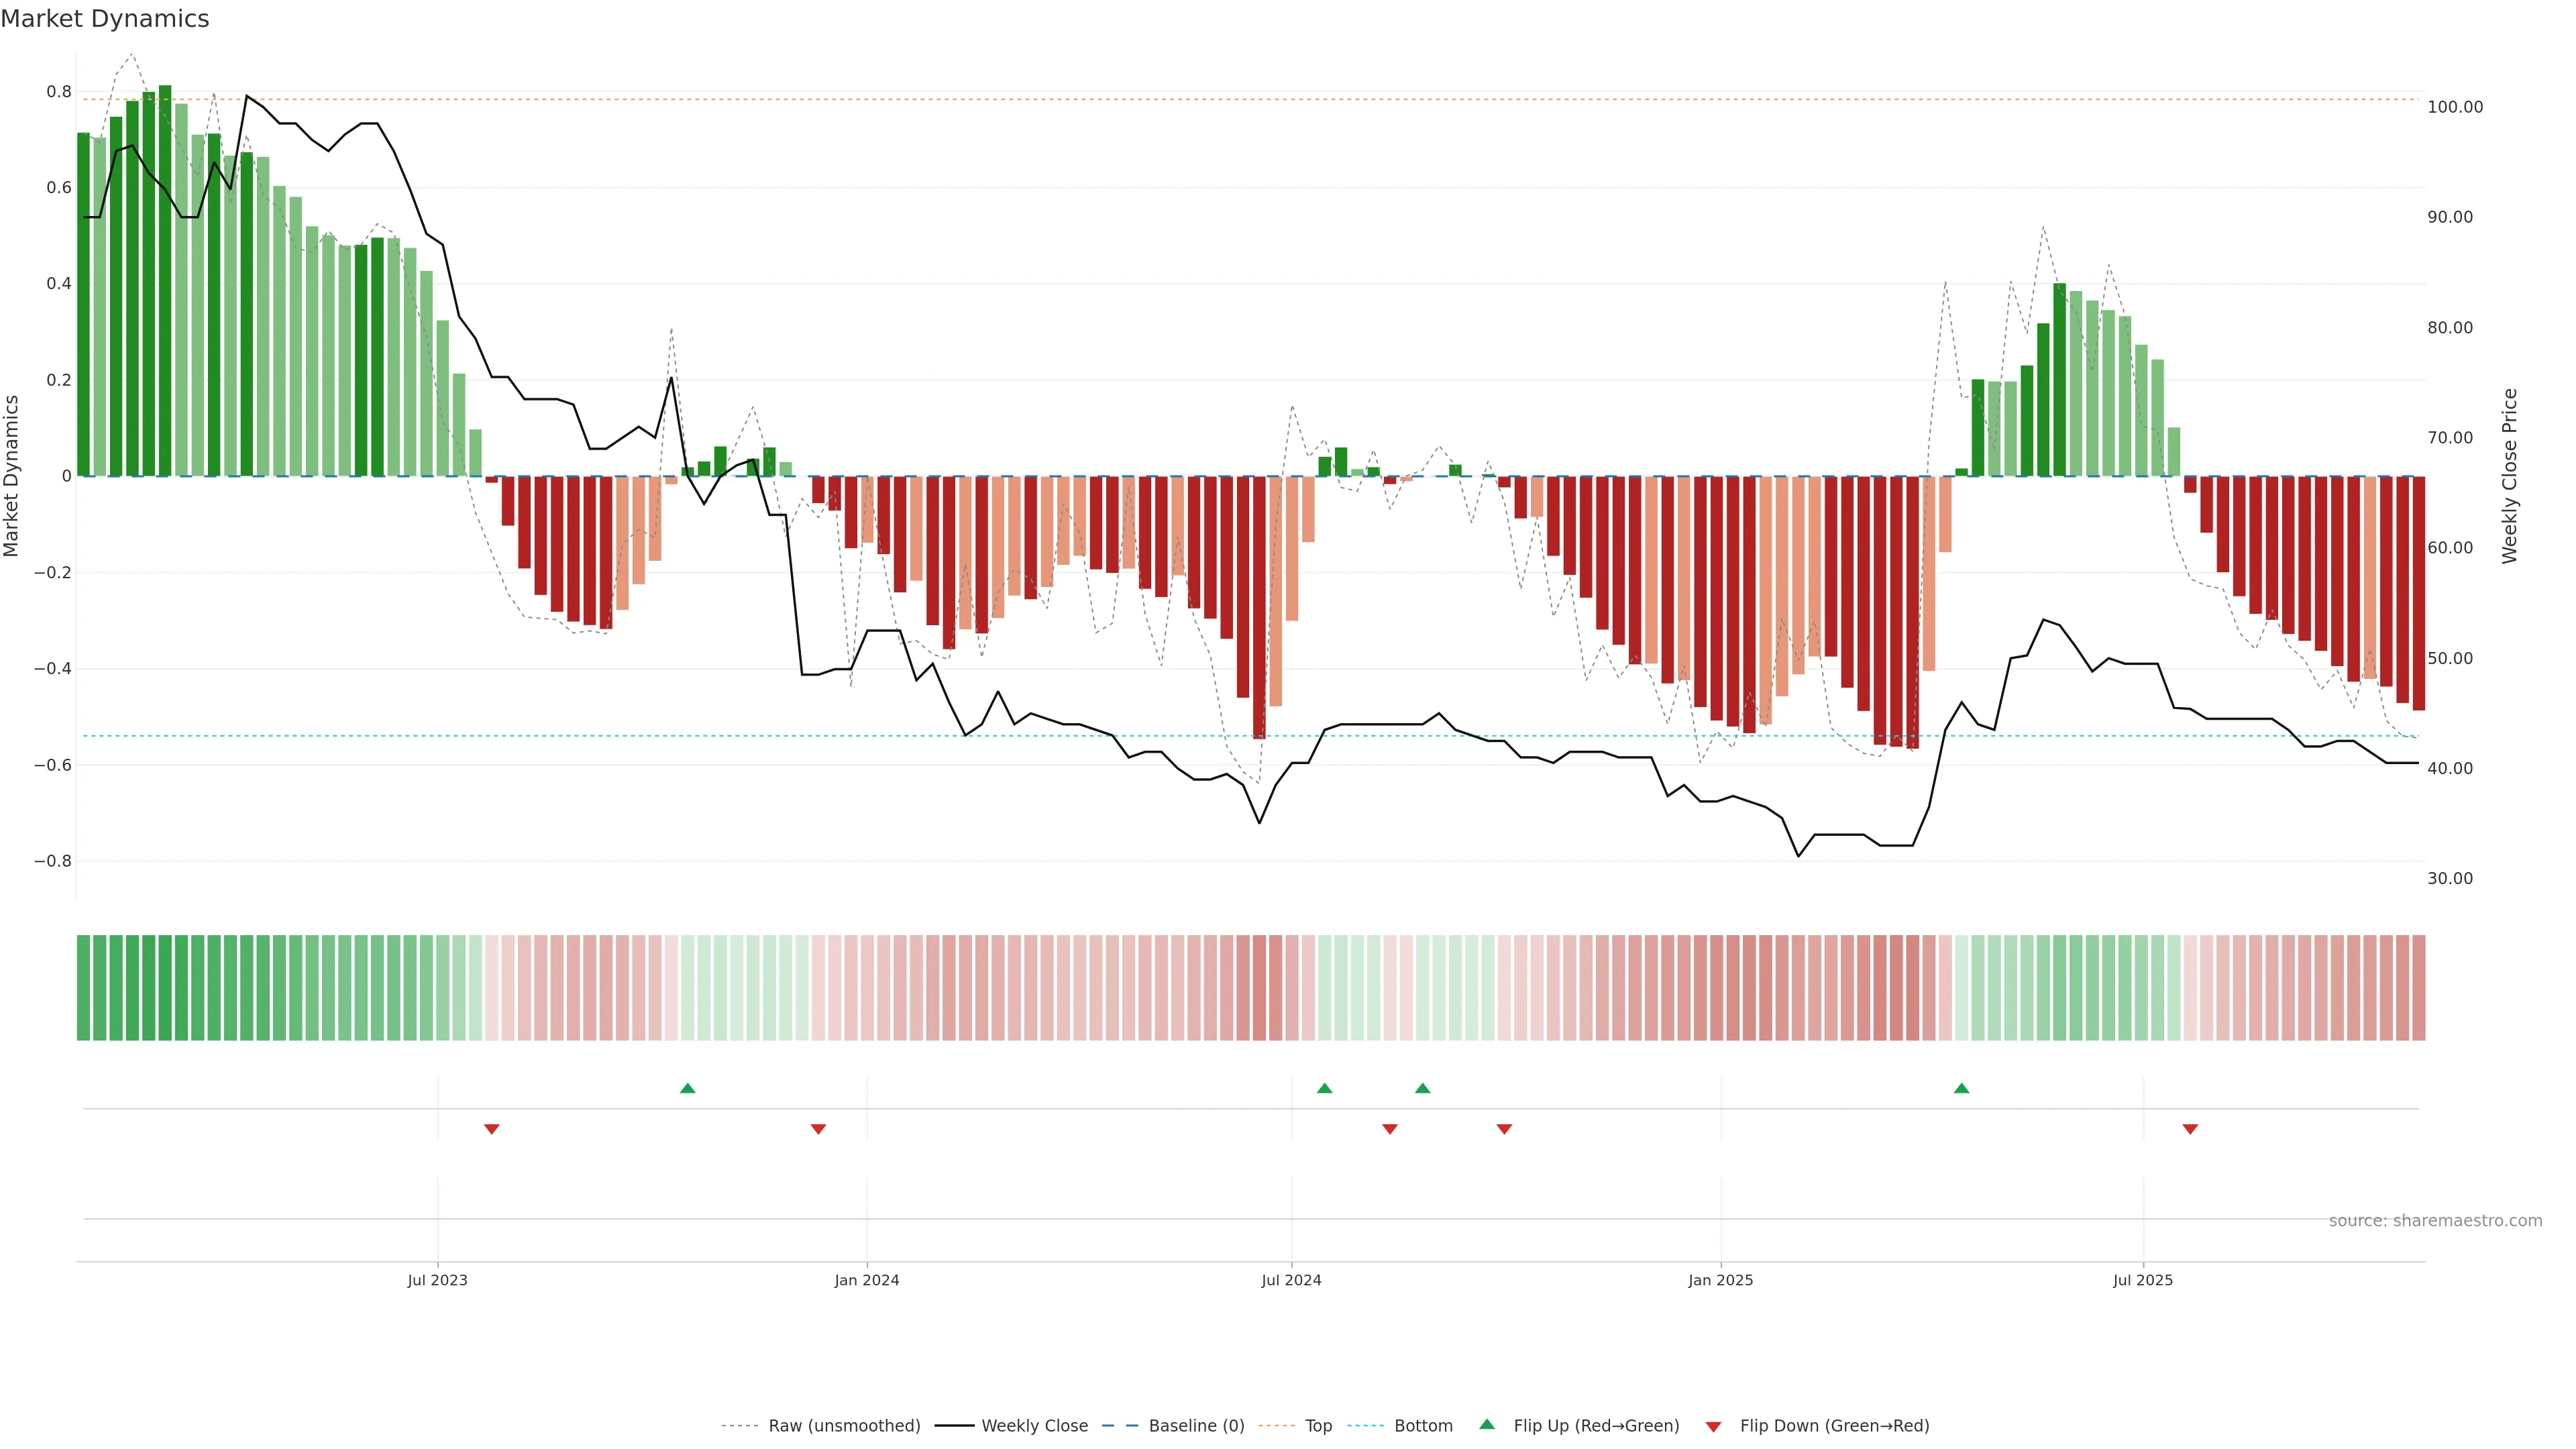Click the leftmost red flip-down triangle marker

(x=491, y=1129)
